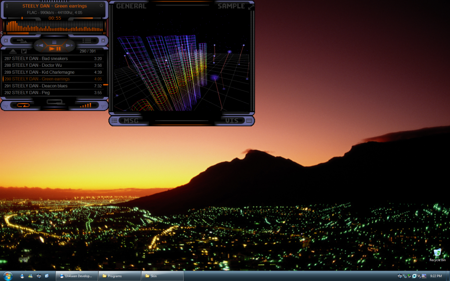Click the floppy disk save playlist icon
450x281 pixels.
(24, 51)
